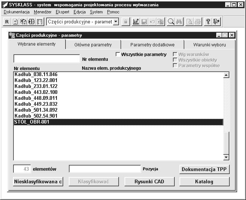Open the Części produkcyjne combo box dropdown
The width and height of the screenshot is (246, 200).
(x=116, y=22)
